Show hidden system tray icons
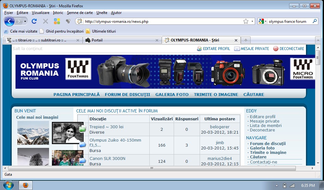This screenshot has height=190, width=324. coord(277,186)
